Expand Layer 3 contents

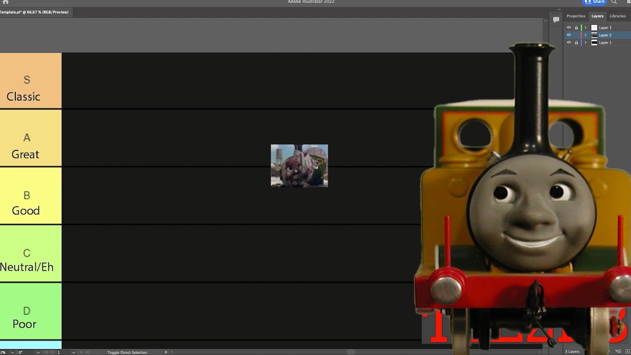point(586,28)
